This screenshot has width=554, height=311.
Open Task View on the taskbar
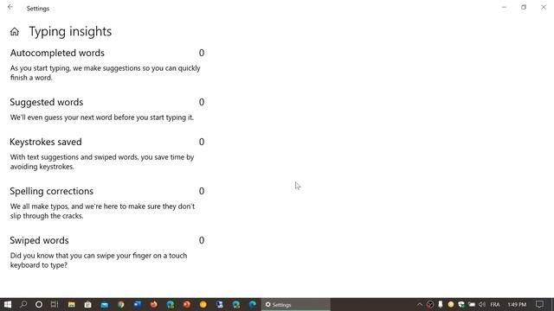click(x=55, y=304)
